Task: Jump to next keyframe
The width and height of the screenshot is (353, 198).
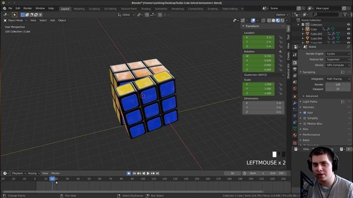Action: (153, 173)
